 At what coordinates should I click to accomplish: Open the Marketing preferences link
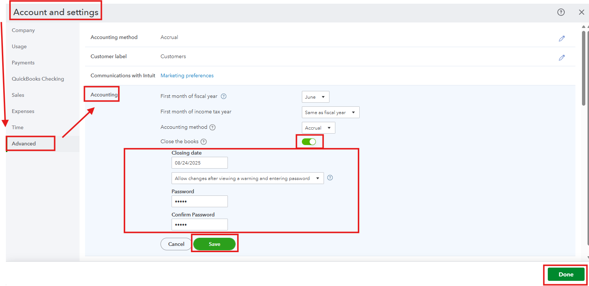coord(187,75)
